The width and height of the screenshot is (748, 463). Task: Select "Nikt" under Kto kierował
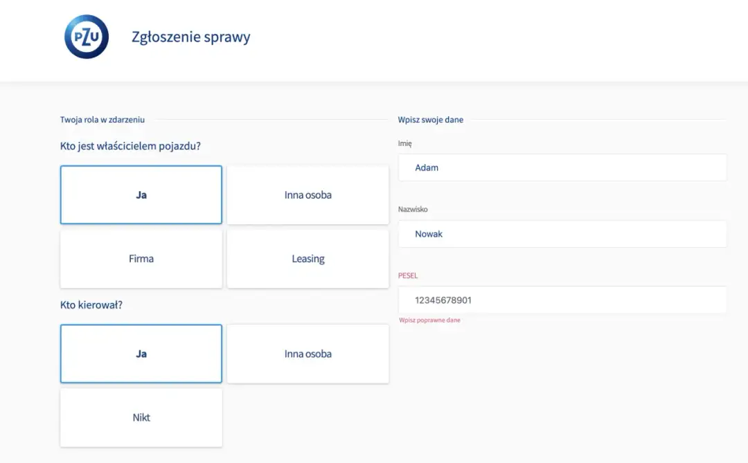141,417
